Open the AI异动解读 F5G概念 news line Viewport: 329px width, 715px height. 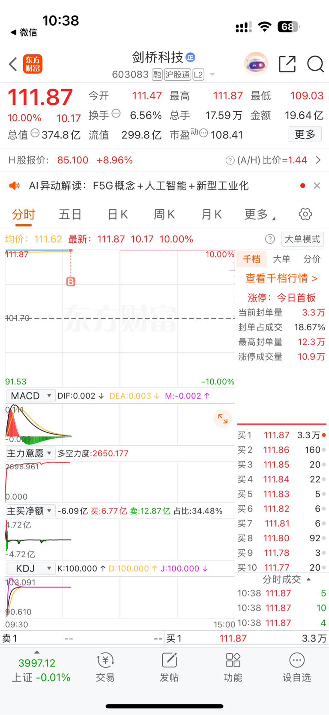point(139,185)
